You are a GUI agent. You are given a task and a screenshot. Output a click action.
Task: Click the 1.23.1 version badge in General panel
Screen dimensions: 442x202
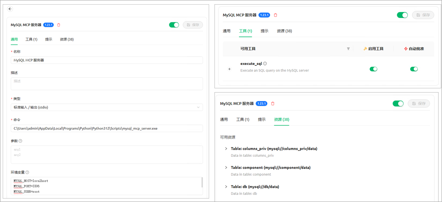pos(48,25)
